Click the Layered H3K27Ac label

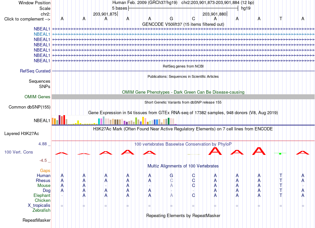click(x=22, y=134)
